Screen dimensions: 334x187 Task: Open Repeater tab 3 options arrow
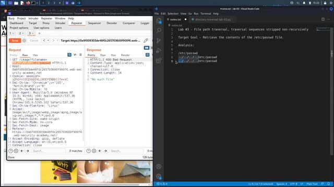pyautogui.click(x=33, y=33)
